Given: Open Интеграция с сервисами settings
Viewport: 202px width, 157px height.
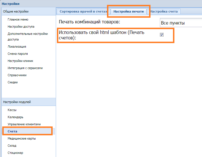Looking at the screenshot, I should click(25, 68).
